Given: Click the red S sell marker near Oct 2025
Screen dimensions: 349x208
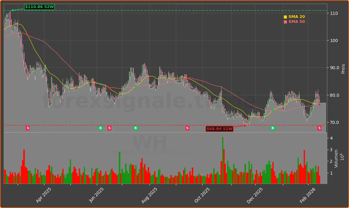Looking at the screenshot, I should (187, 128).
